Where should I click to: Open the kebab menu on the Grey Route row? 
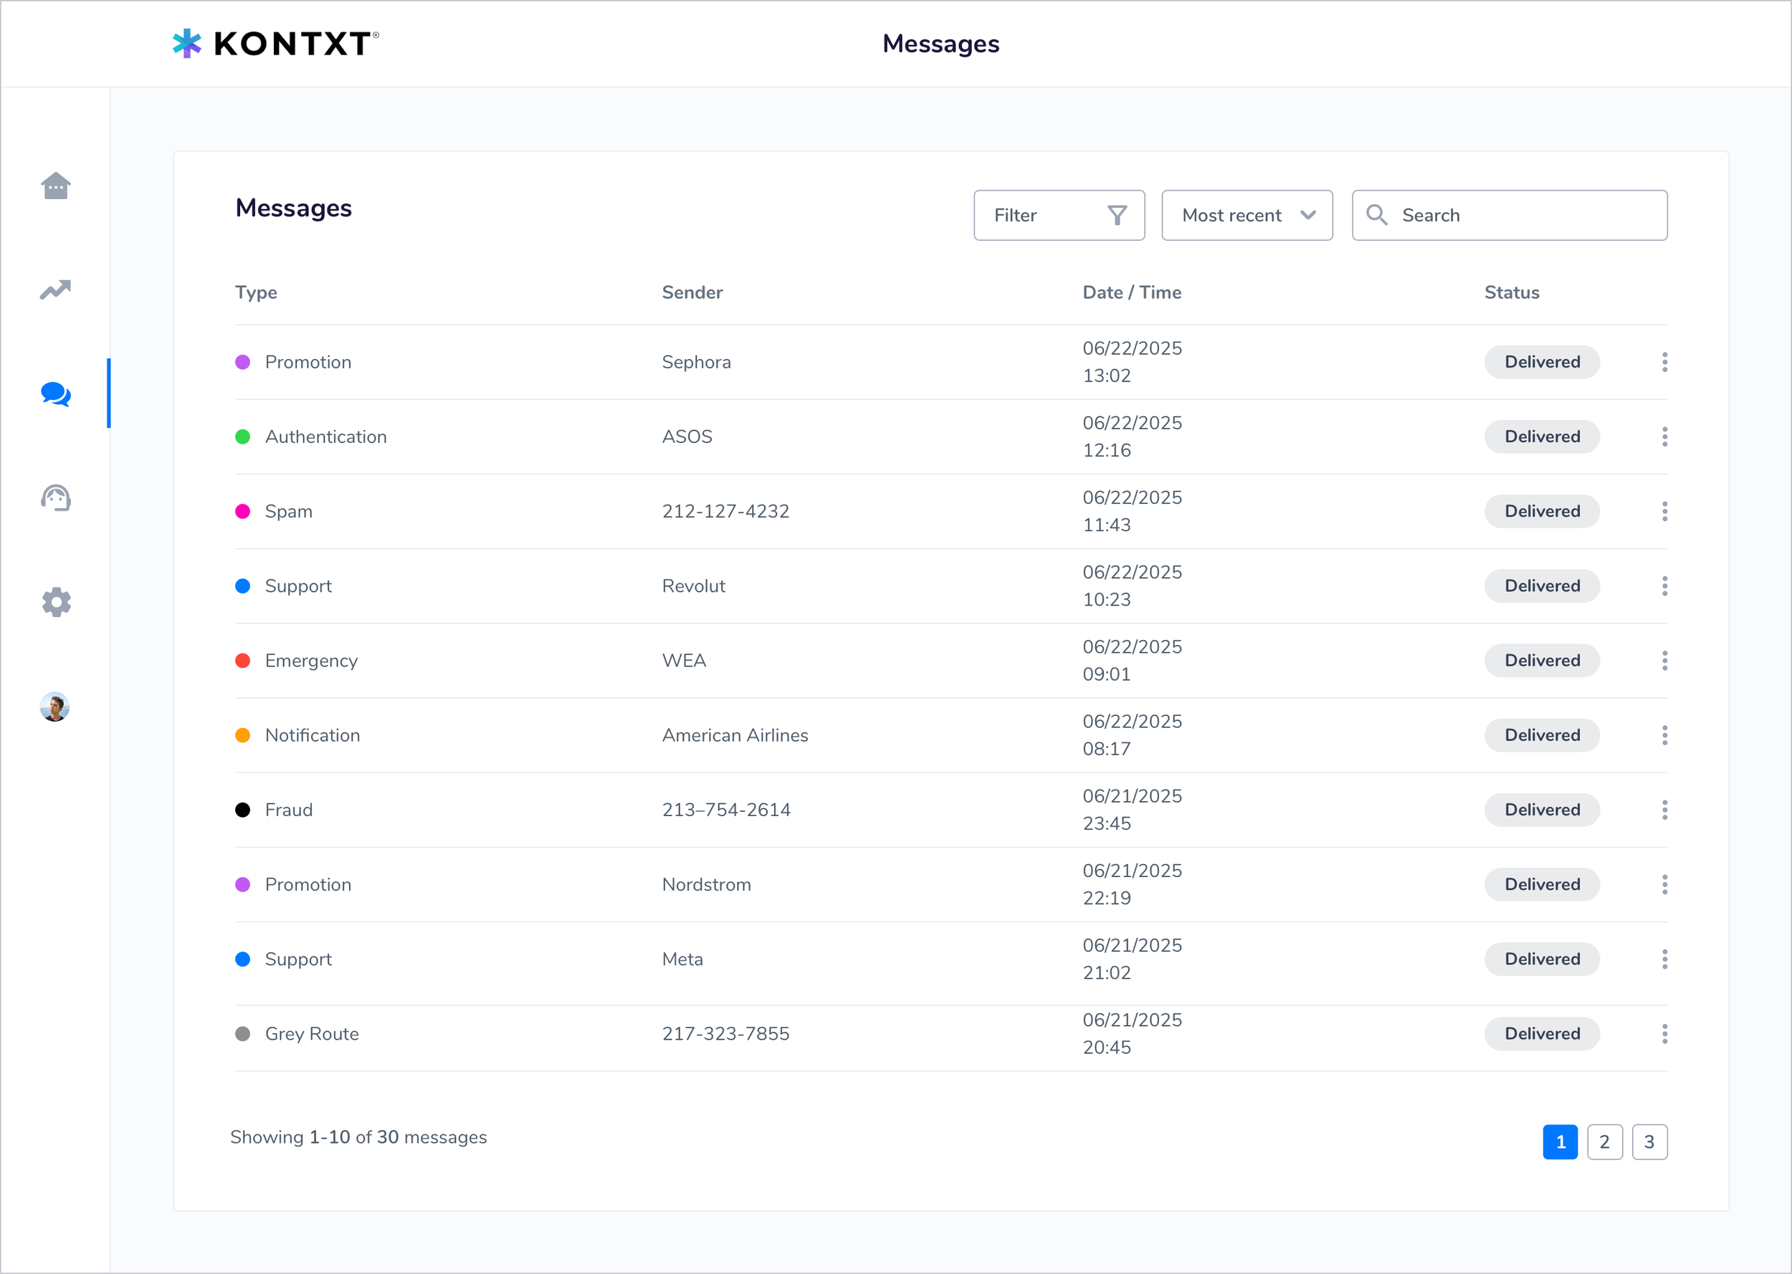pos(1665,1033)
